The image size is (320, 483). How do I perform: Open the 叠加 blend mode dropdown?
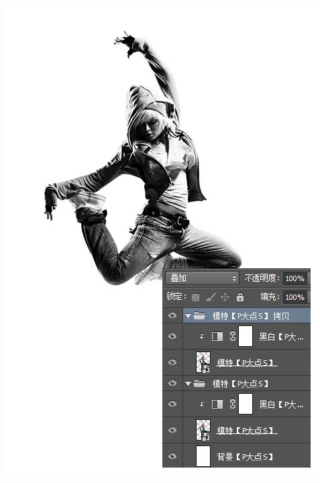pyautogui.click(x=202, y=278)
